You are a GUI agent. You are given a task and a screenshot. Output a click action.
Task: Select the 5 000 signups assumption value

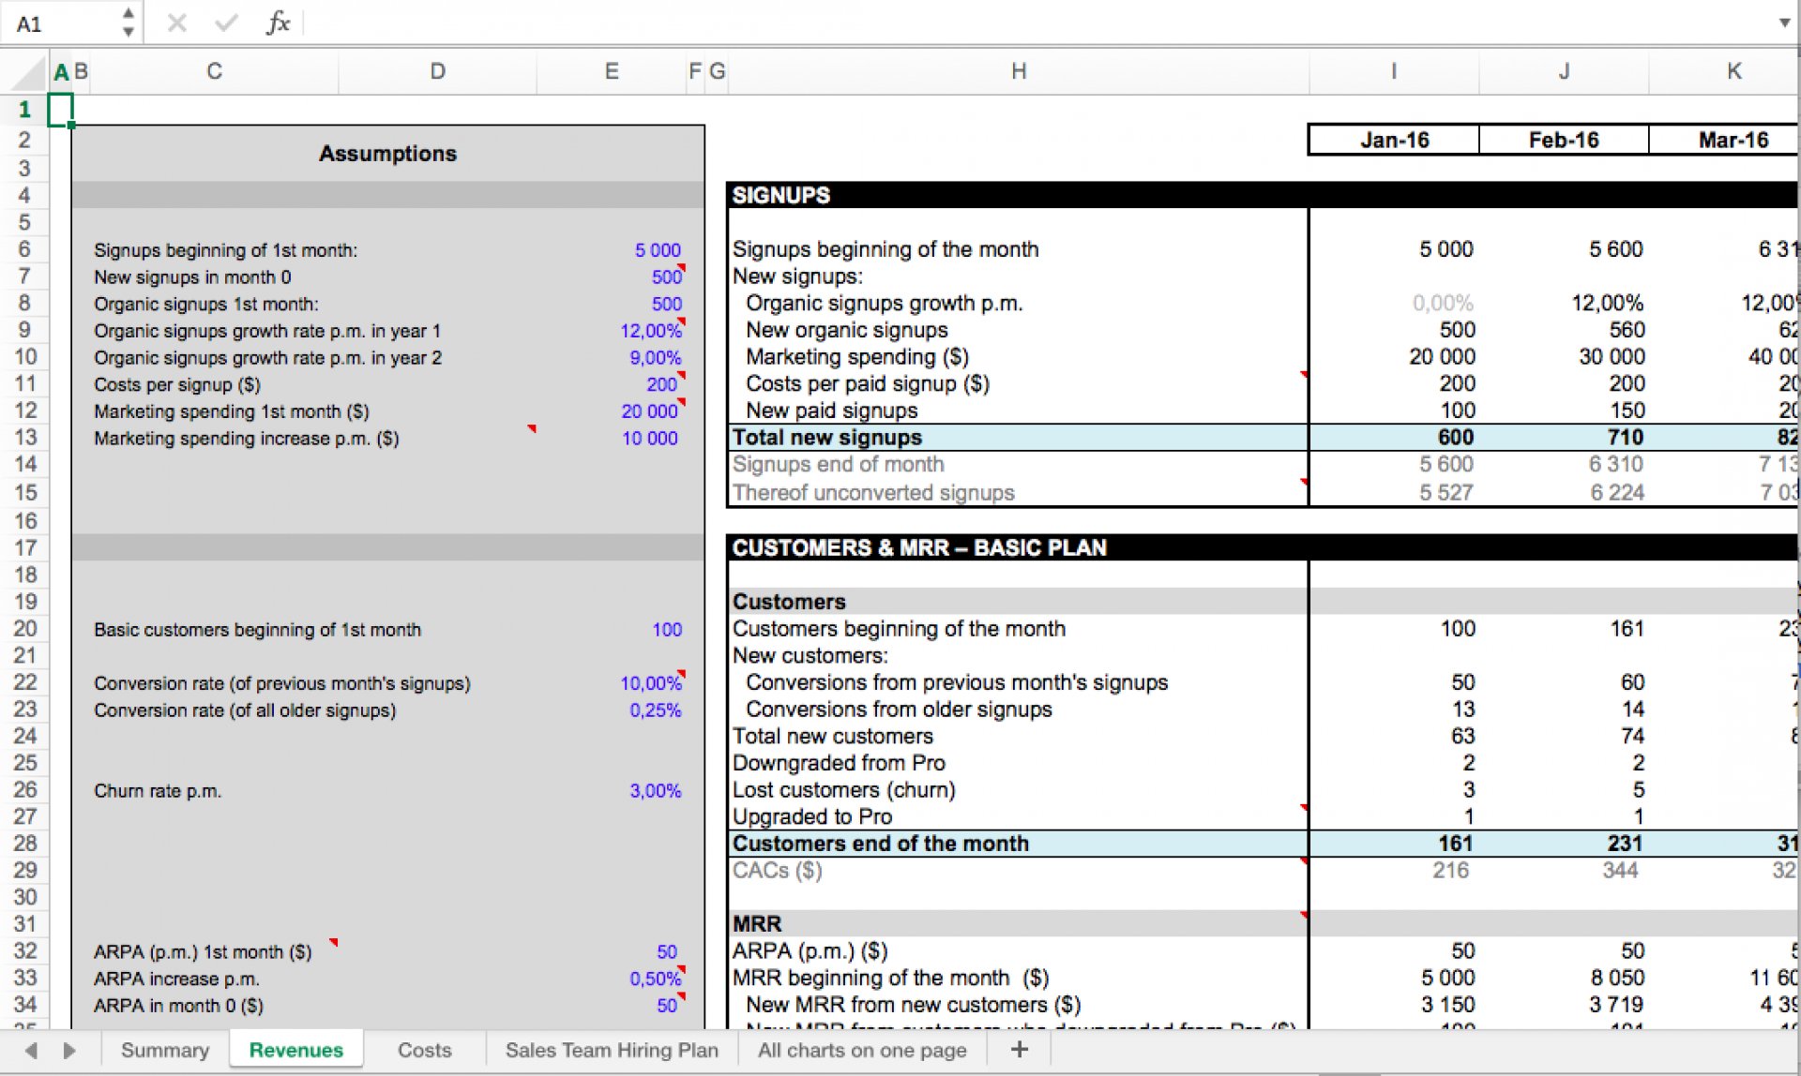coord(658,250)
